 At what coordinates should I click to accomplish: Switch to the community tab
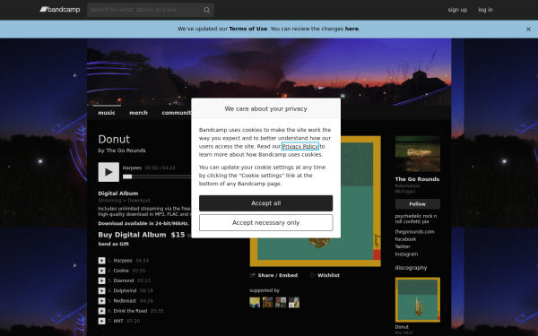click(177, 113)
